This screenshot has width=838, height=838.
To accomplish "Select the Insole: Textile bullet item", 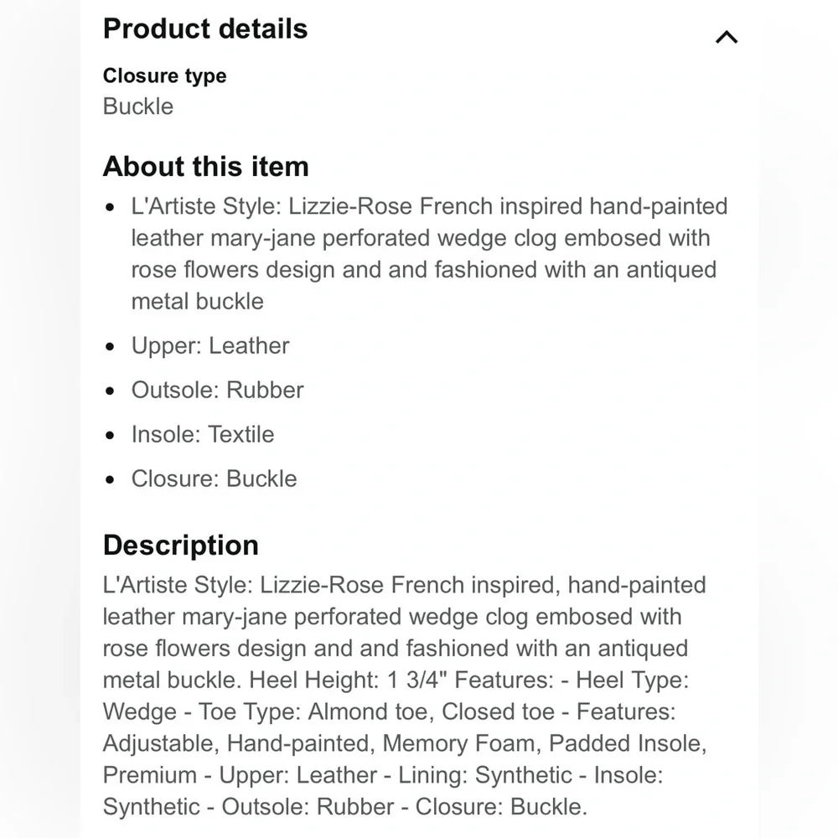I will click(x=203, y=434).
